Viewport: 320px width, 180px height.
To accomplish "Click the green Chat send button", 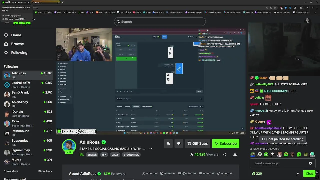I will pyautogui.click(x=309, y=173).
